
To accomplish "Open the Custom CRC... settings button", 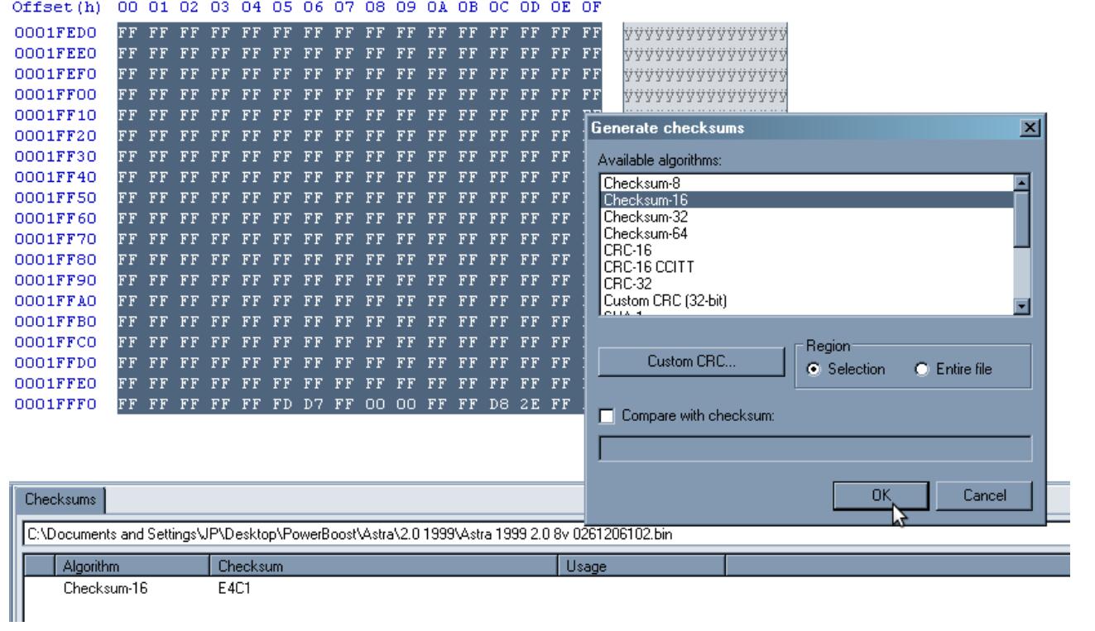I will point(691,361).
